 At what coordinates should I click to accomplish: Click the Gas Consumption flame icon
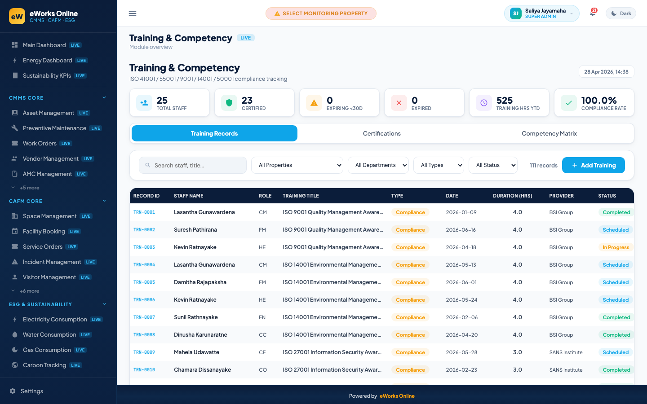click(x=15, y=350)
